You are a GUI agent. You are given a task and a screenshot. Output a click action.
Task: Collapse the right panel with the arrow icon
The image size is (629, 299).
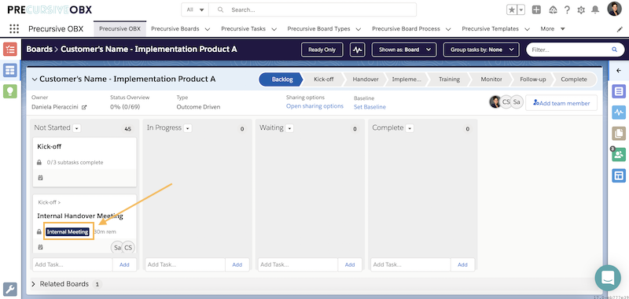coord(619,70)
